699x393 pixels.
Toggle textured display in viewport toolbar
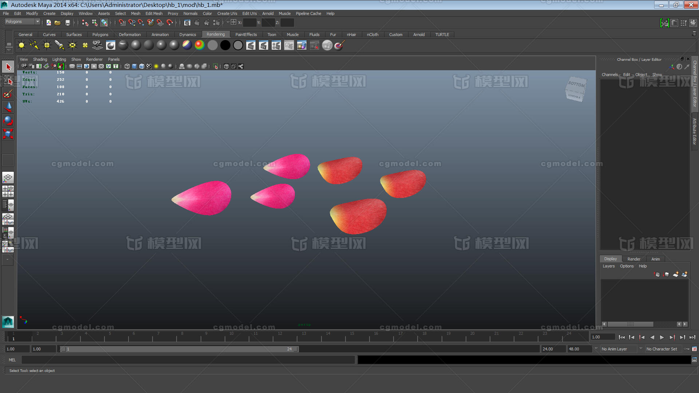149,66
